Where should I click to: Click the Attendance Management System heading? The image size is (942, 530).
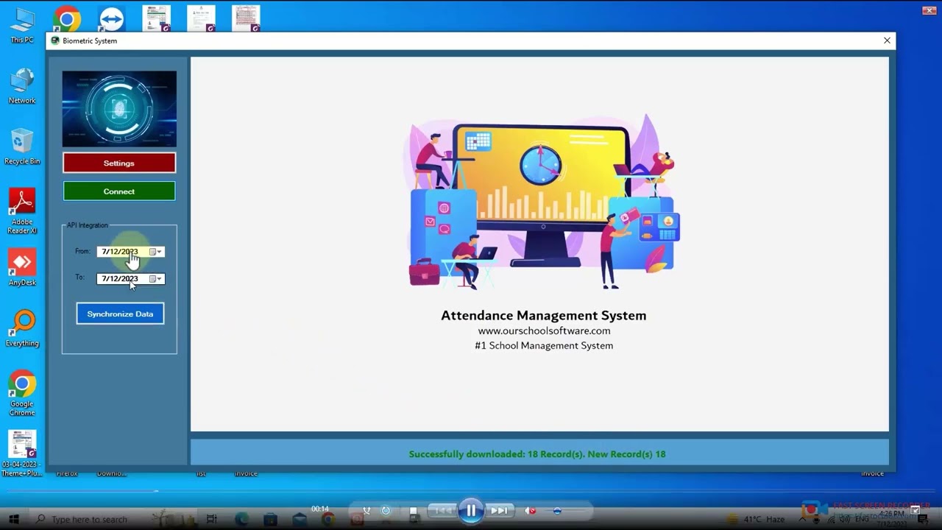[544, 315]
